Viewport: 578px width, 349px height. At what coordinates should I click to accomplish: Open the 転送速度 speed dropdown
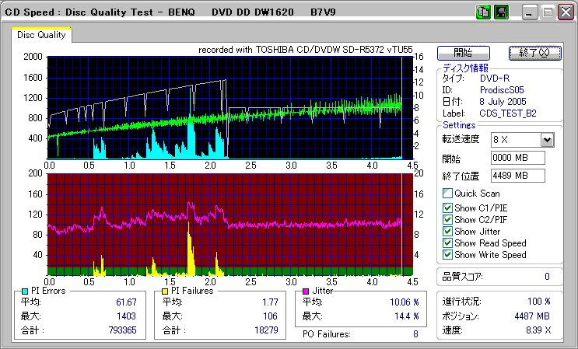(x=546, y=140)
